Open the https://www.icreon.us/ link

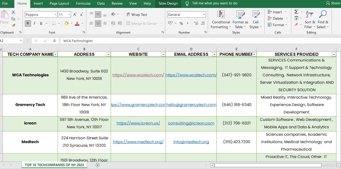[x=138, y=123]
